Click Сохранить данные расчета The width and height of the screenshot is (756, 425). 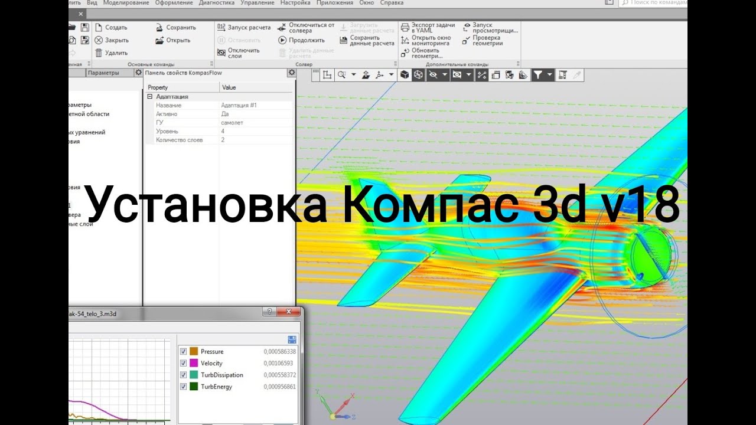[x=367, y=41]
